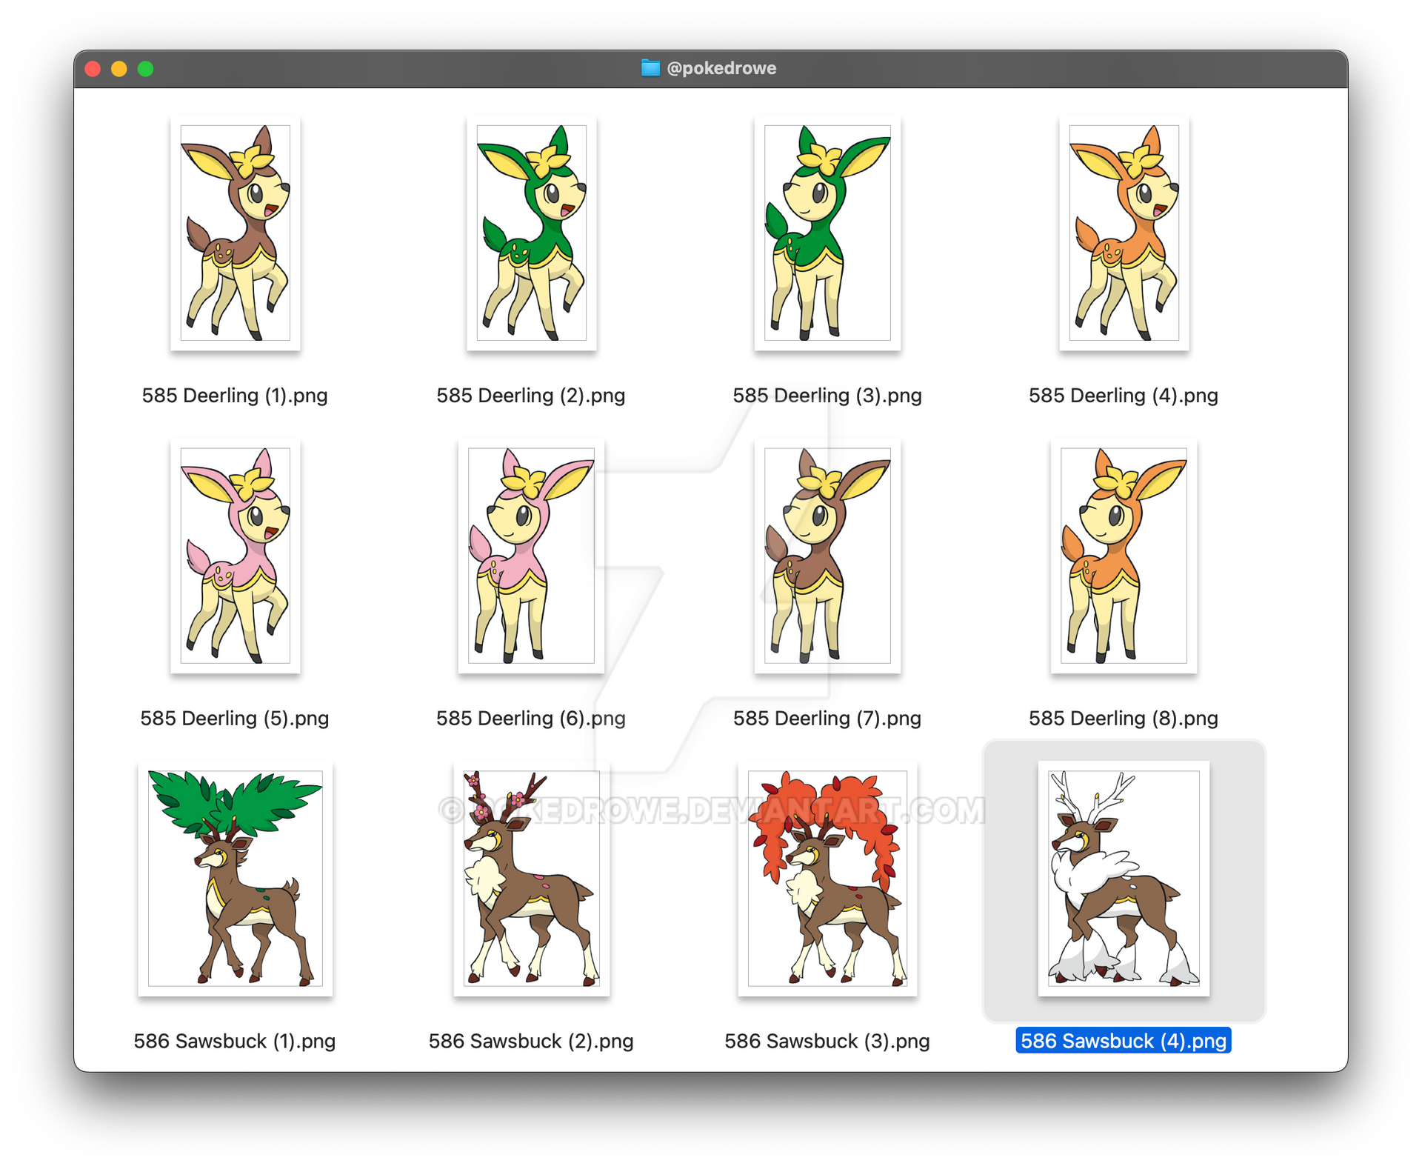Click the file name 585 Deerling (7).png
Image resolution: width=1422 pixels, height=1169 pixels.
[x=827, y=719]
